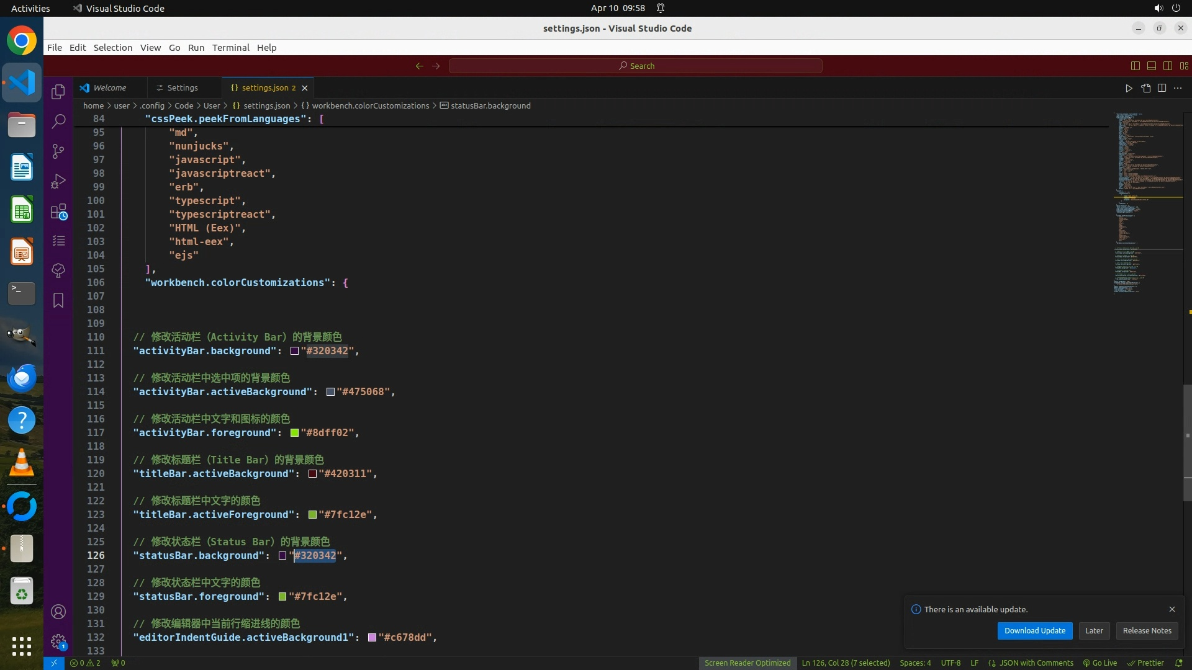Switch to the Welcome tab
This screenshot has height=670, width=1192.
click(109, 88)
